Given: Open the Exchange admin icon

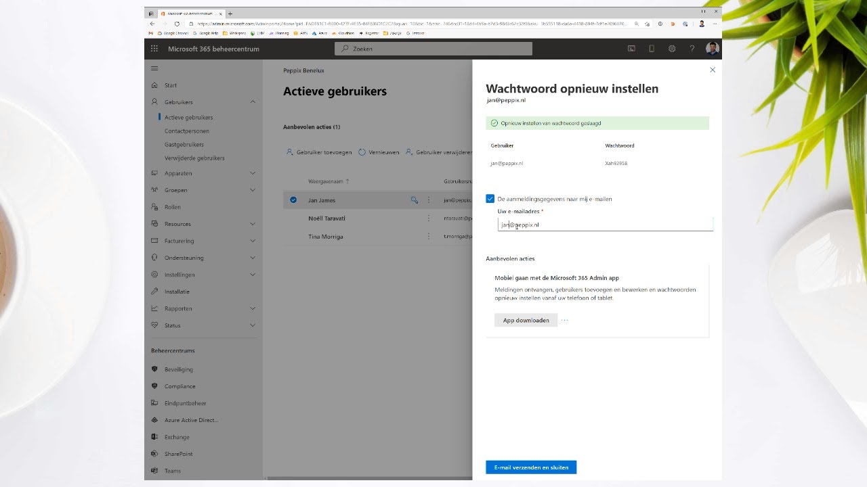Looking at the screenshot, I should pos(154,437).
